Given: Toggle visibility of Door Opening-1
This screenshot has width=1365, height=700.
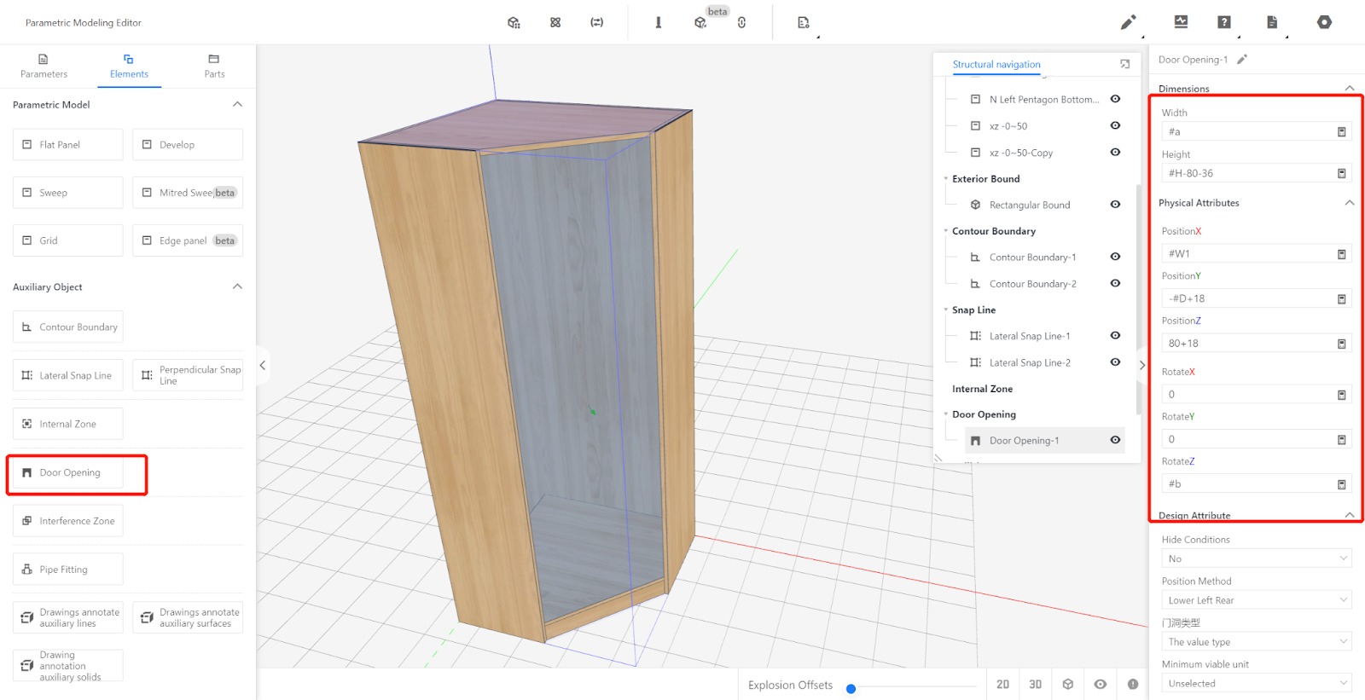Looking at the screenshot, I should click(x=1115, y=440).
